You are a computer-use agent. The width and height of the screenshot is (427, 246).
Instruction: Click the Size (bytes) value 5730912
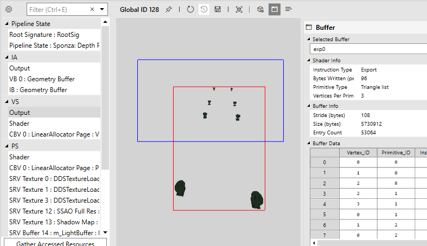click(x=372, y=124)
